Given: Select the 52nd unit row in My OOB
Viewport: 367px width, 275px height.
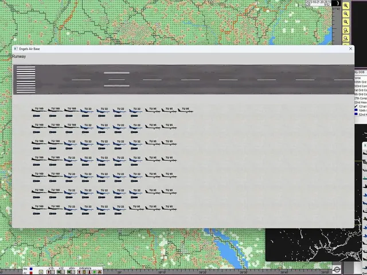Looking at the screenshot, I should tap(361, 114).
